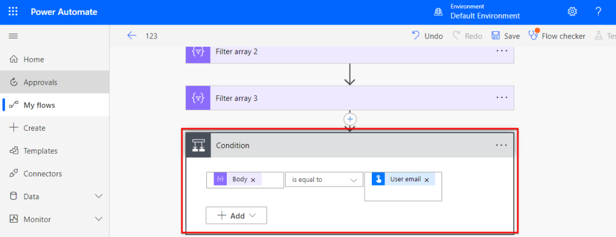Click the Condition control icon

coord(199,145)
